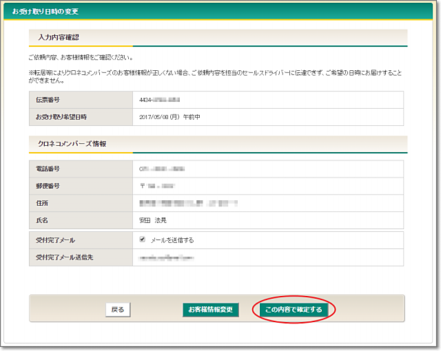
Task: Select the postal code value with 〒 mark
Action: [x=157, y=186]
